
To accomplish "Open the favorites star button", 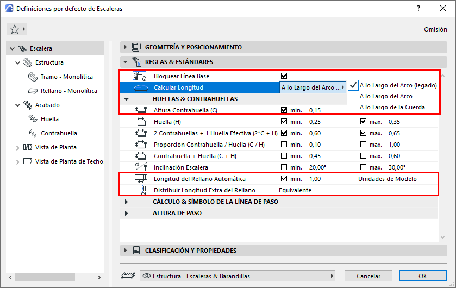I will 16,29.
